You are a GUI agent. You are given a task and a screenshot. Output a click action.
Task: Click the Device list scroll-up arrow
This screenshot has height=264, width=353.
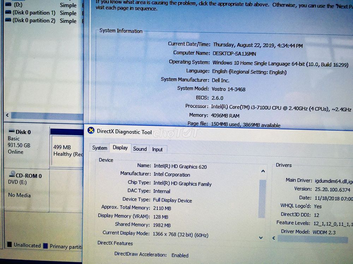263,171
